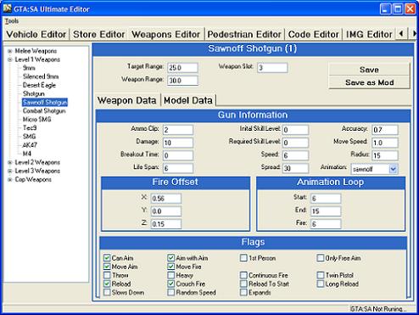Click the Animation Loop Start field

click(x=326, y=199)
